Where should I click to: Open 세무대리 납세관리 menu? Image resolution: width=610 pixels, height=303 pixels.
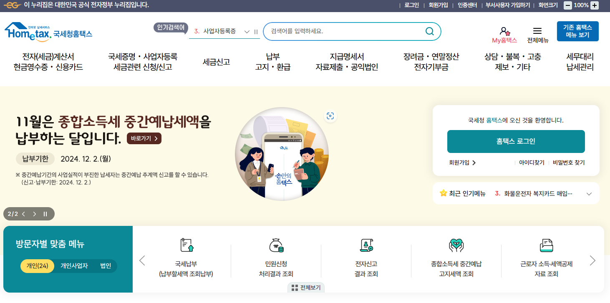click(x=580, y=62)
